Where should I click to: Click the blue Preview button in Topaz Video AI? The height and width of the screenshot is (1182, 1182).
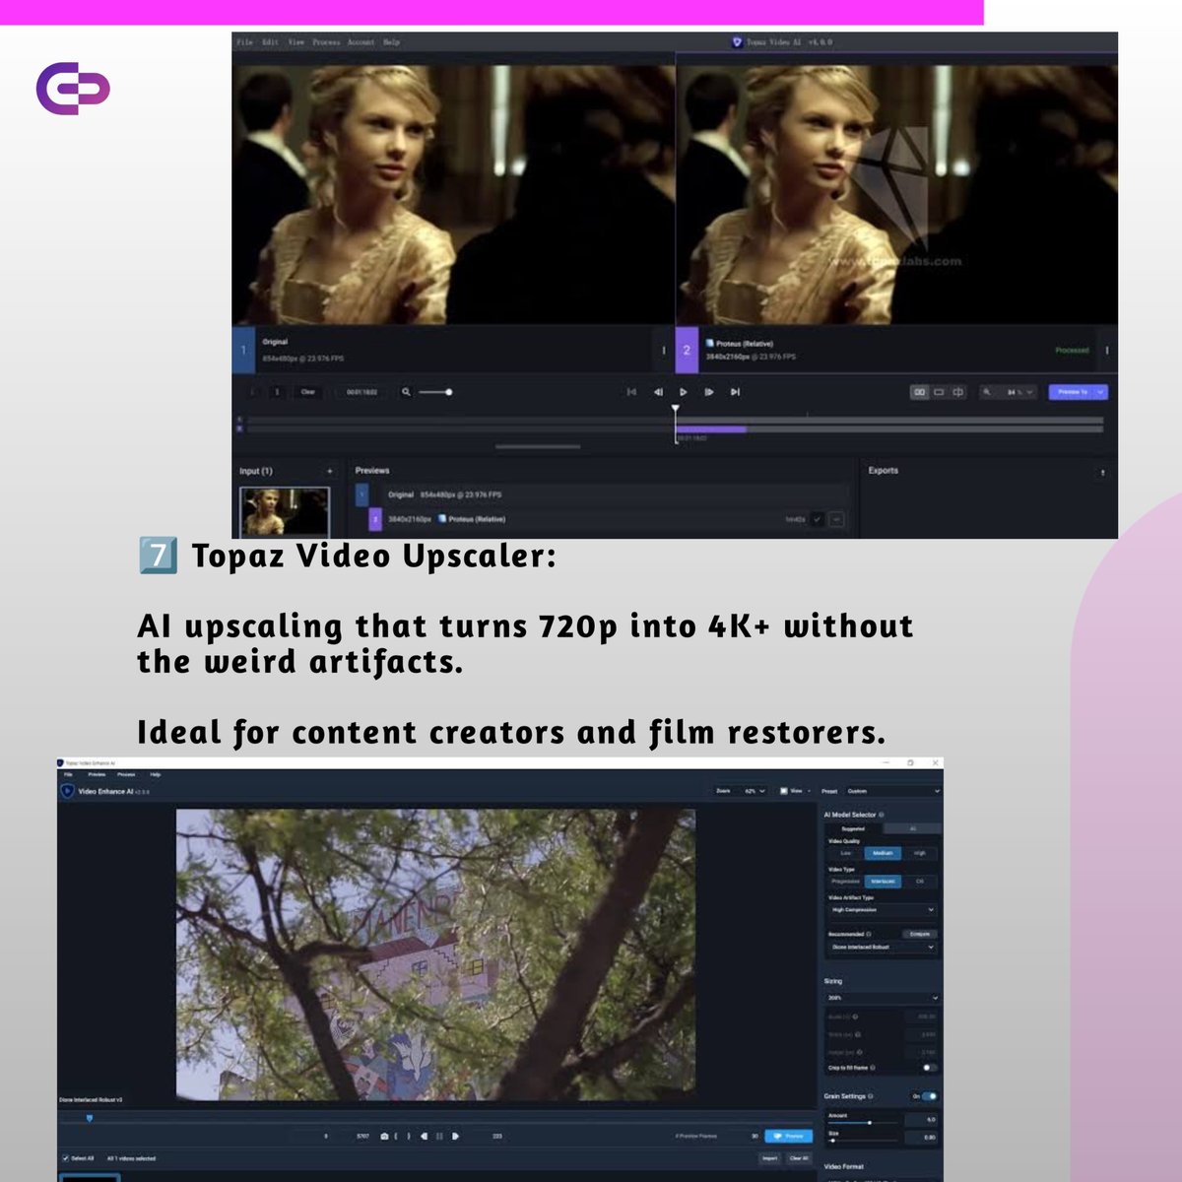coord(1072,392)
